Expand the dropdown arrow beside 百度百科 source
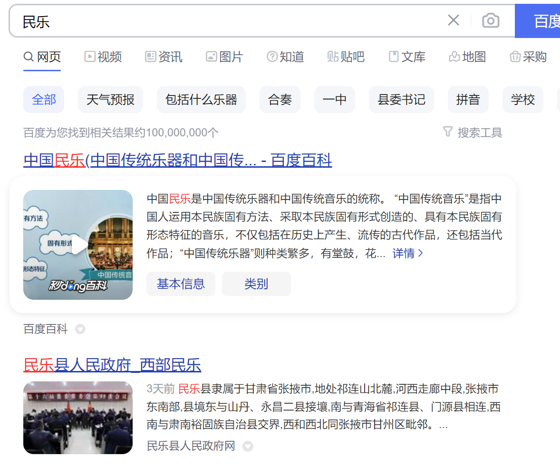 click(80, 329)
